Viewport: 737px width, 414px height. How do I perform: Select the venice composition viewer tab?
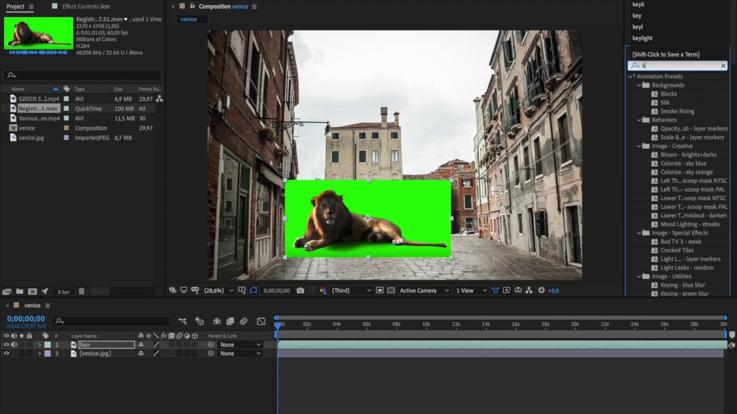pyautogui.click(x=188, y=19)
